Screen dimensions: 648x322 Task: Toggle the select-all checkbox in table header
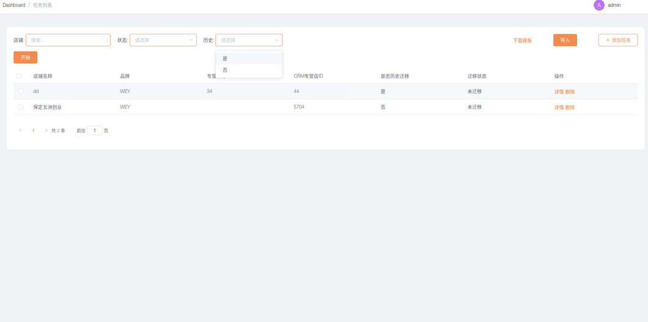pyautogui.click(x=20, y=77)
